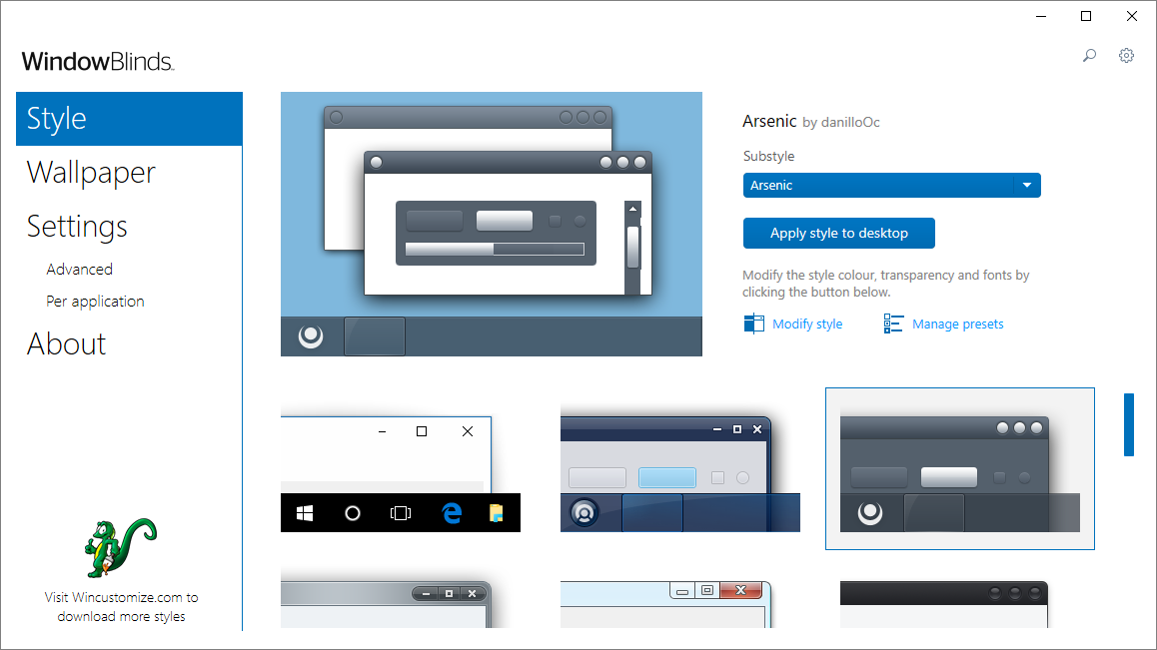The width and height of the screenshot is (1157, 650).
Task: Open the Per application settings
Action: pyautogui.click(x=95, y=301)
